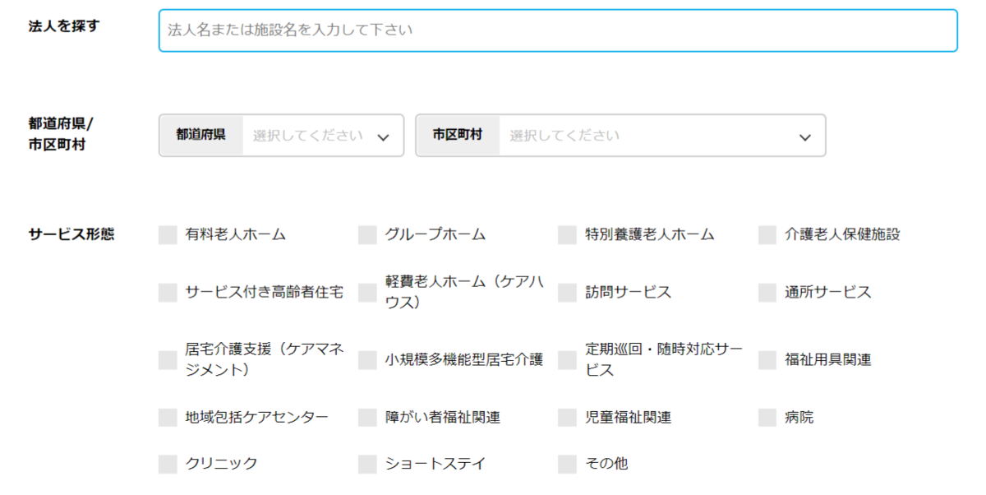Check the 有料老人ホーム checkbox

tap(168, 235)
